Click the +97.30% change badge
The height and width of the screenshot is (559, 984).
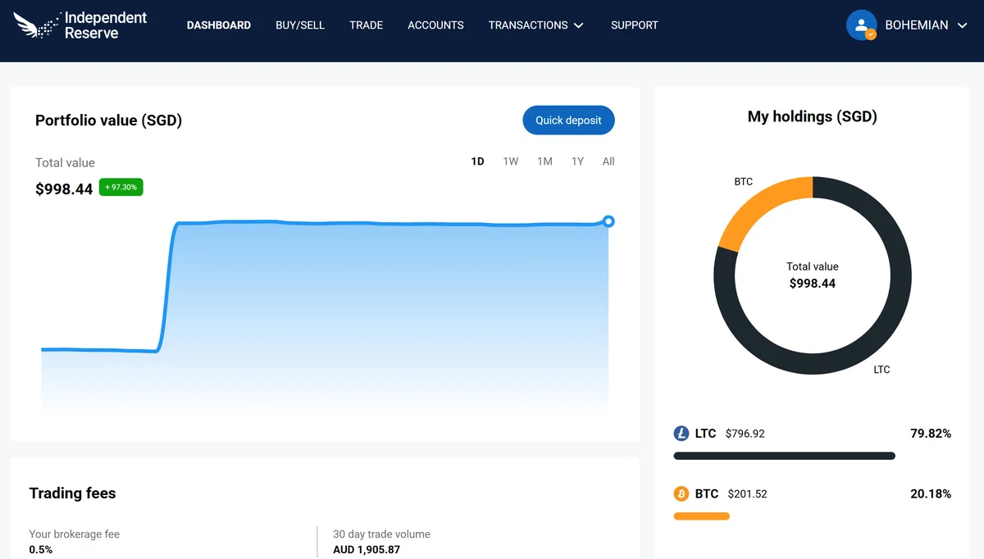[121, 188]
